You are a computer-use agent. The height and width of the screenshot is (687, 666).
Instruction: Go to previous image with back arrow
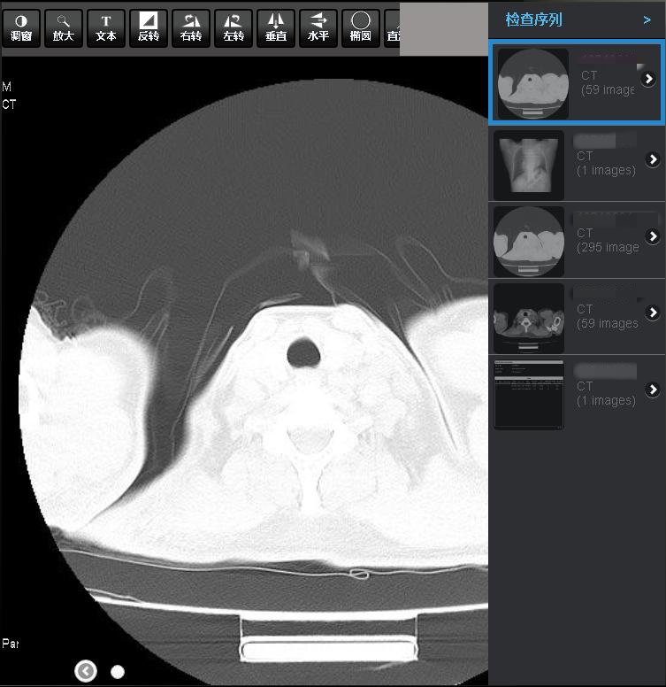(x=86, y=671)
